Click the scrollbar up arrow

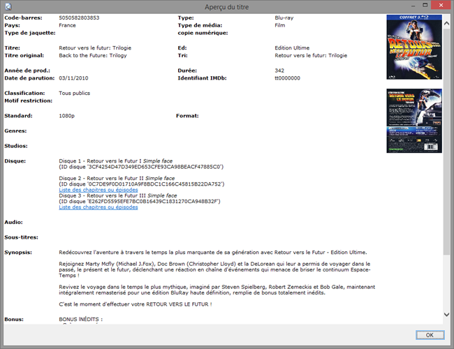(446, 24)
